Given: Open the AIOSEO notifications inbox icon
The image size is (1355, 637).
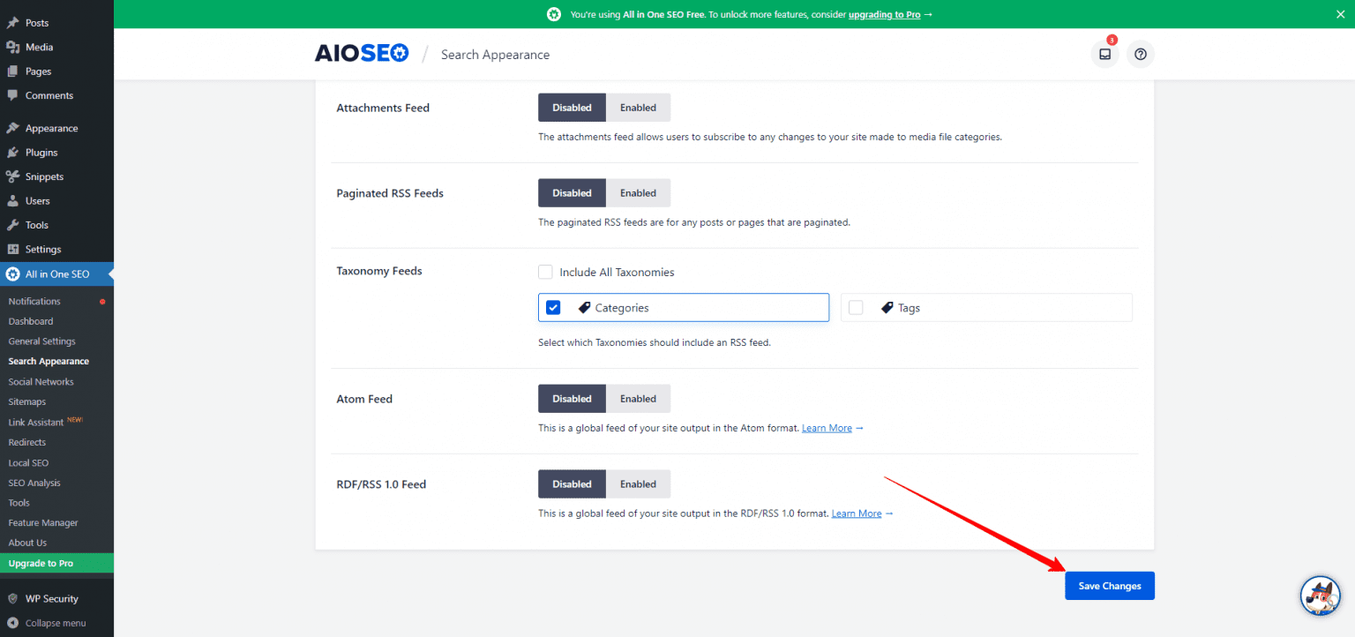Looking at the screenshot, I should pyautogui.click(x=1104, y=54).
